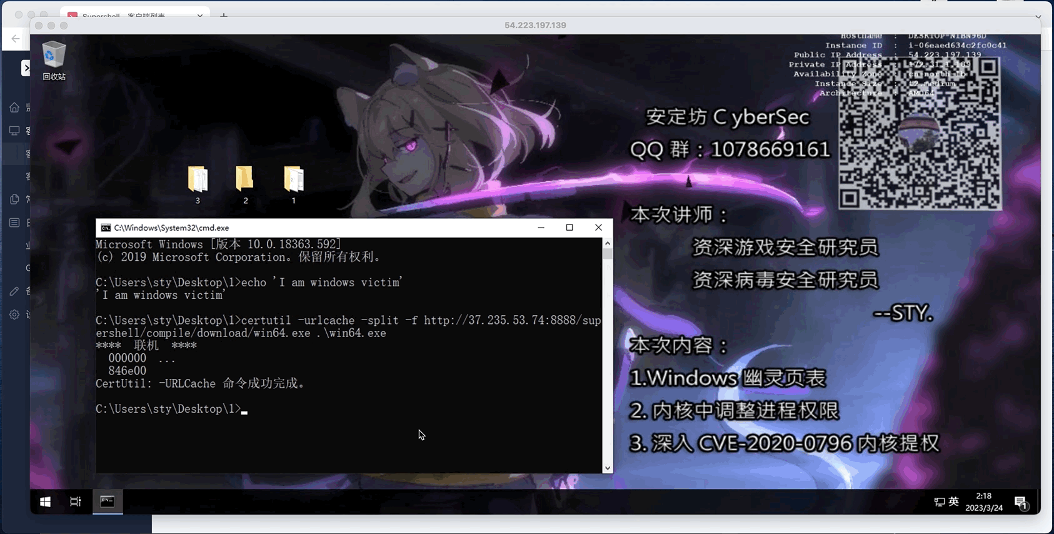Expand the Supershell sidebar chevron toggle

tap(26, 68)
